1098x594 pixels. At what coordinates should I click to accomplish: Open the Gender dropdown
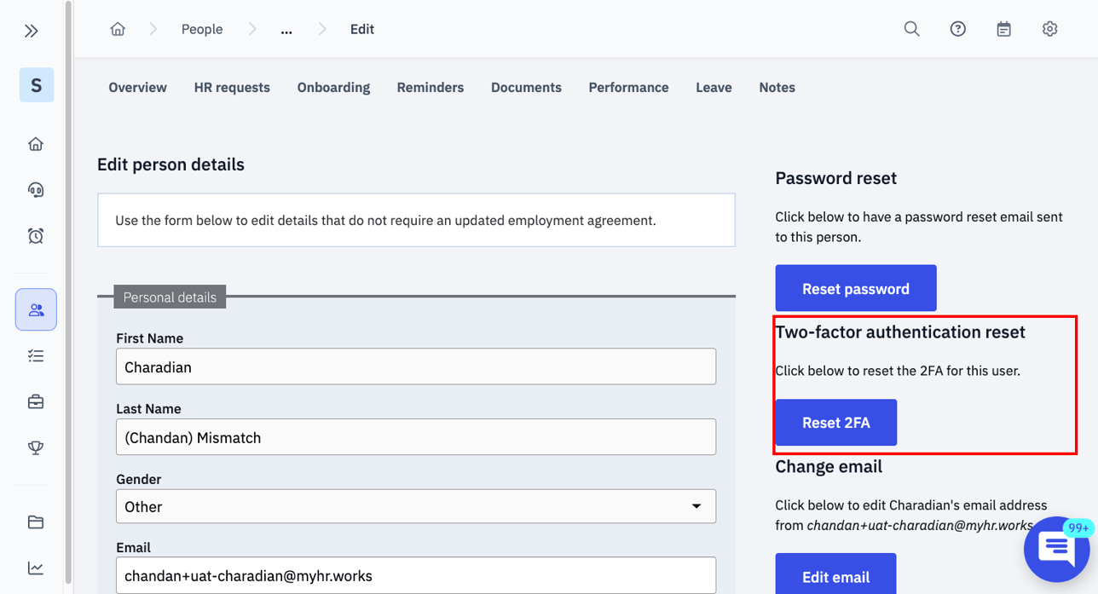pyautogui.click(x=416, y=506)
